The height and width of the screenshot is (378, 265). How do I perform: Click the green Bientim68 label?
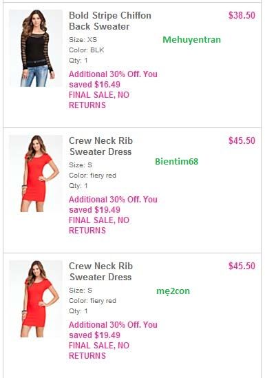[177, 161]
